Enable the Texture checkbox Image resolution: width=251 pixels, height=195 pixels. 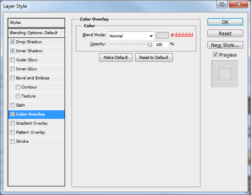[x=18, y=96]
